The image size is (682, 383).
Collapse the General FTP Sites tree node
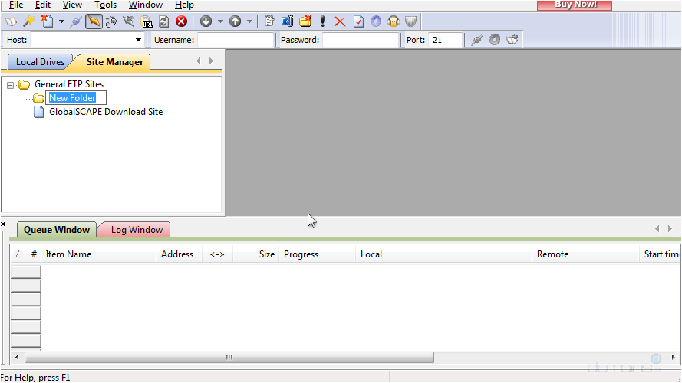[x=11, y=85]
